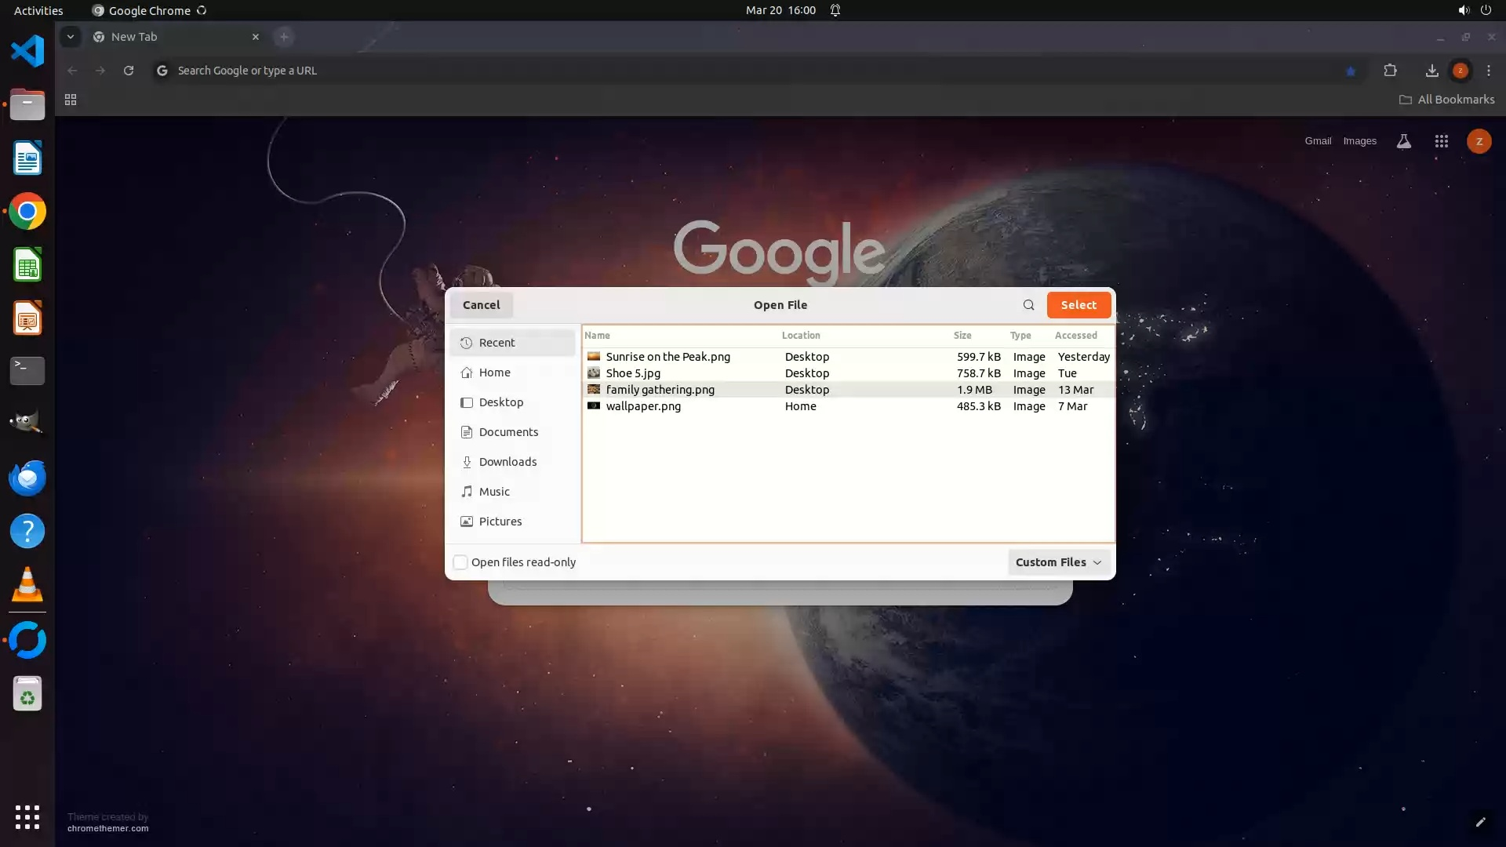Click the Search Labs flask icon
This screenshot has height=847, width=1506.
coord(1403,141)
